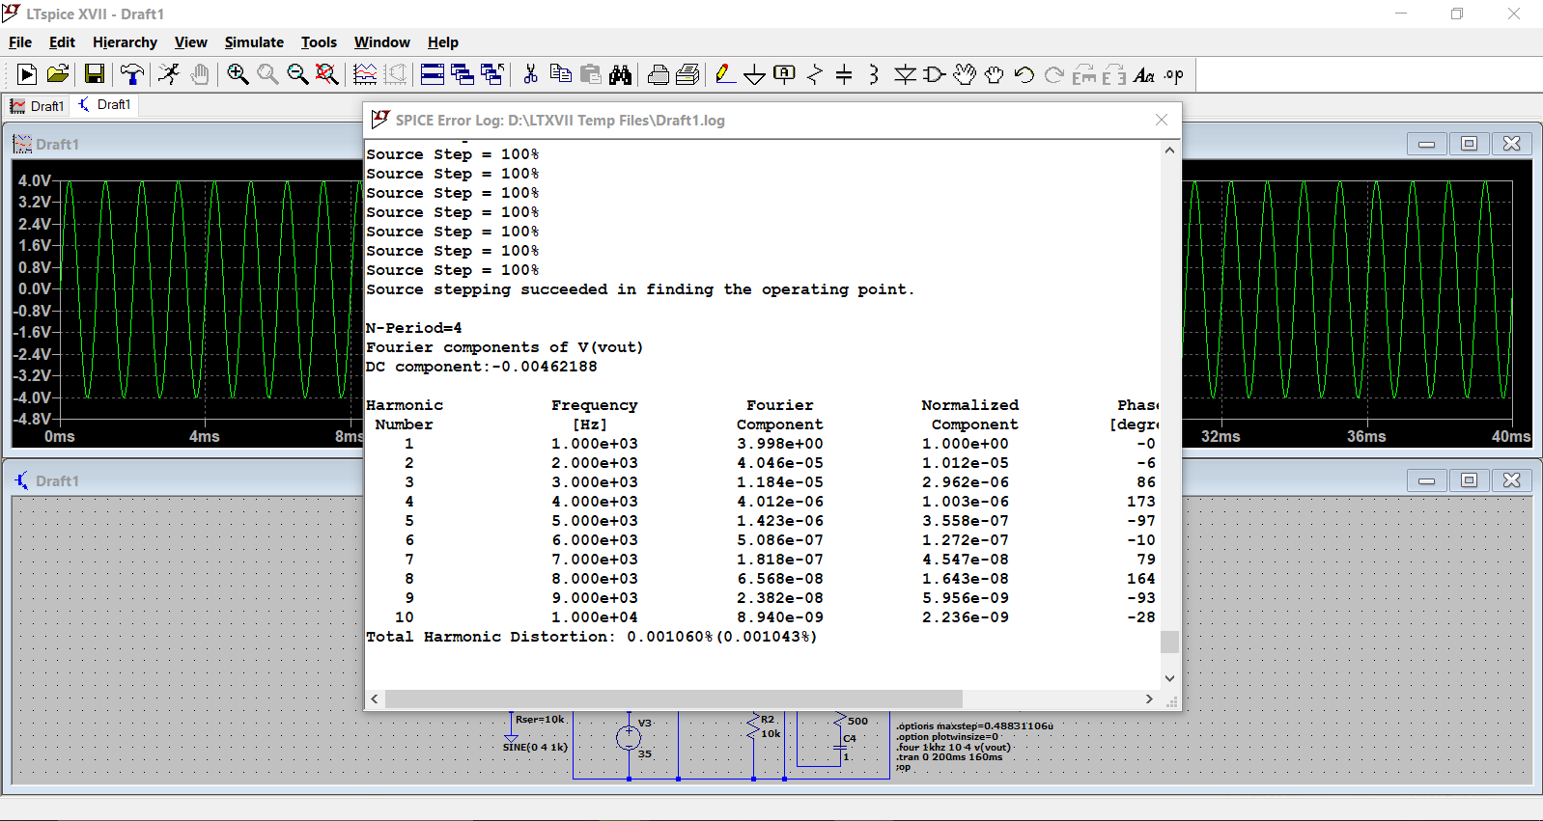Select the Cut scissors tool
Viewport: 1543px width, 821px height.
pos(530,74)
